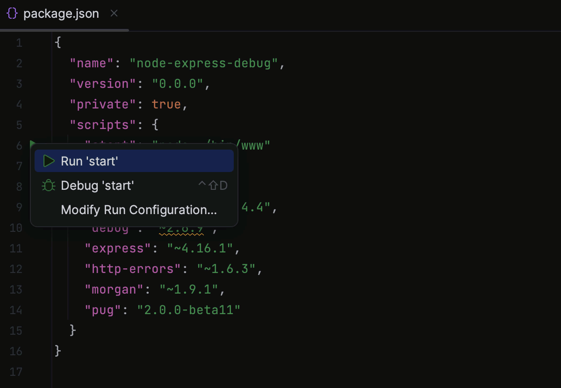
Task: Choose Debug 'start' from the popup menu
Action: [x=97, y=185]
